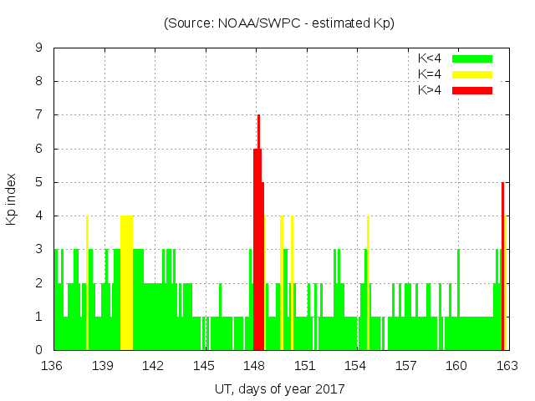This screenshot has width=535, height=401.
Task: Click the x-axis tick label 157
Action: click(406, 366)
